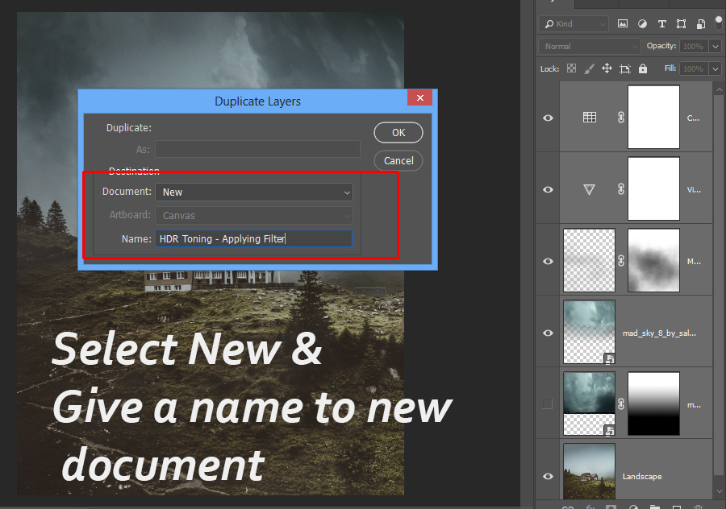726x509 pixels.
Task: Click the pixel layer filter icon
Action: [x=623, y=24]
